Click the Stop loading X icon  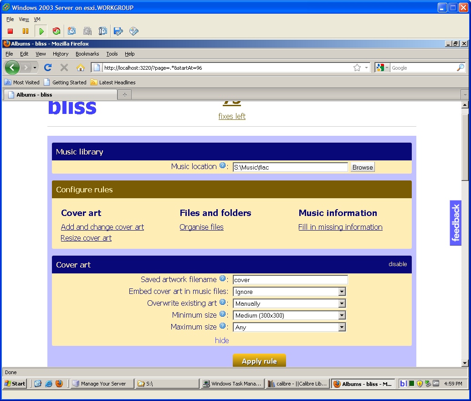pyautogui.click(x=64, y=67)
